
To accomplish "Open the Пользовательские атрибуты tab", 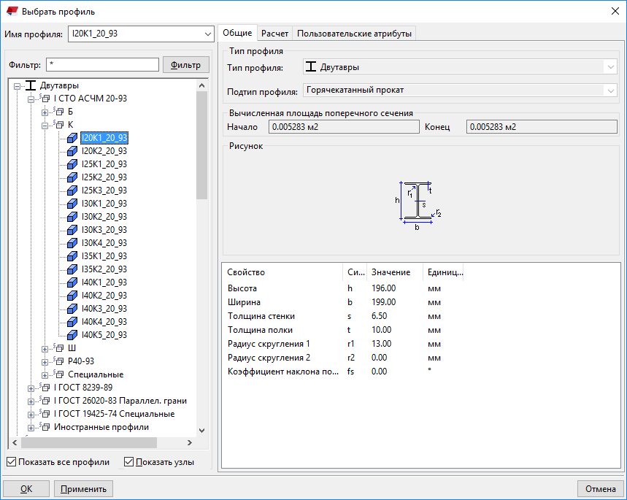I will (x=355, y=33).
